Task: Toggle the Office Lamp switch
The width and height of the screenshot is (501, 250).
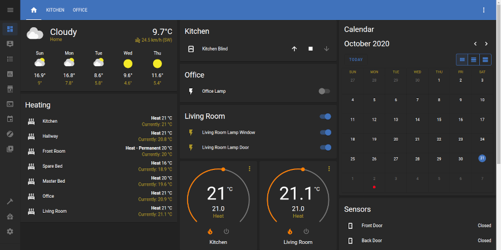Action: pyautogui.click(x=325, y=91)
